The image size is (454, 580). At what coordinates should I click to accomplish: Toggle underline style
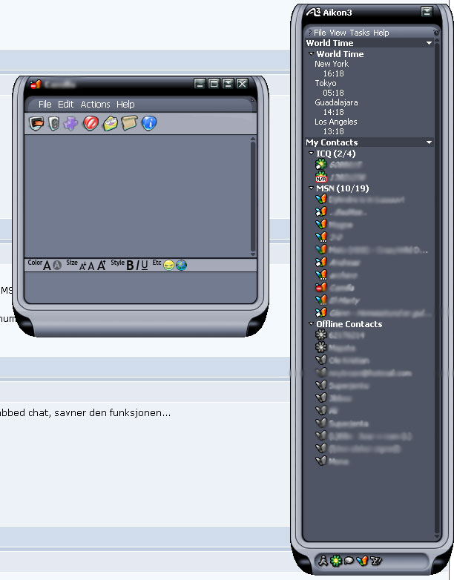tap(145, 266)
